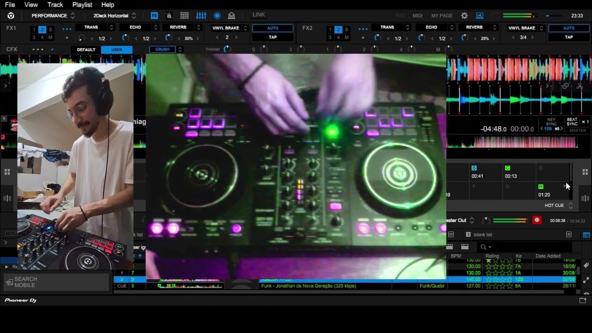Viewport: 592px width, 333px height.
Task: Click the MIDI button
Action: 418,16
